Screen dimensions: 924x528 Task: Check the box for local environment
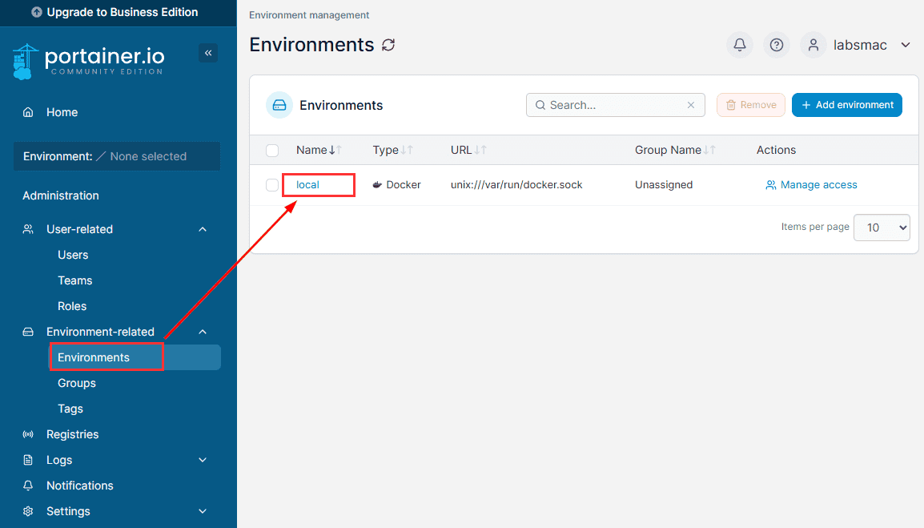tap(272, 185)
